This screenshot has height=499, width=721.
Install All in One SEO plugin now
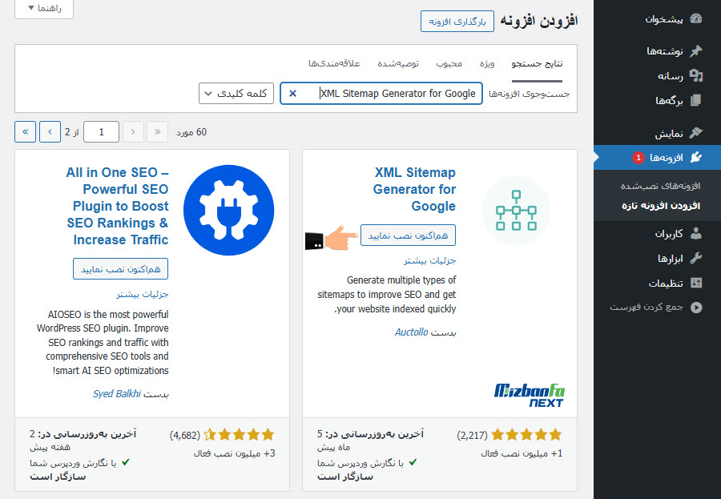tap(120, 268)
